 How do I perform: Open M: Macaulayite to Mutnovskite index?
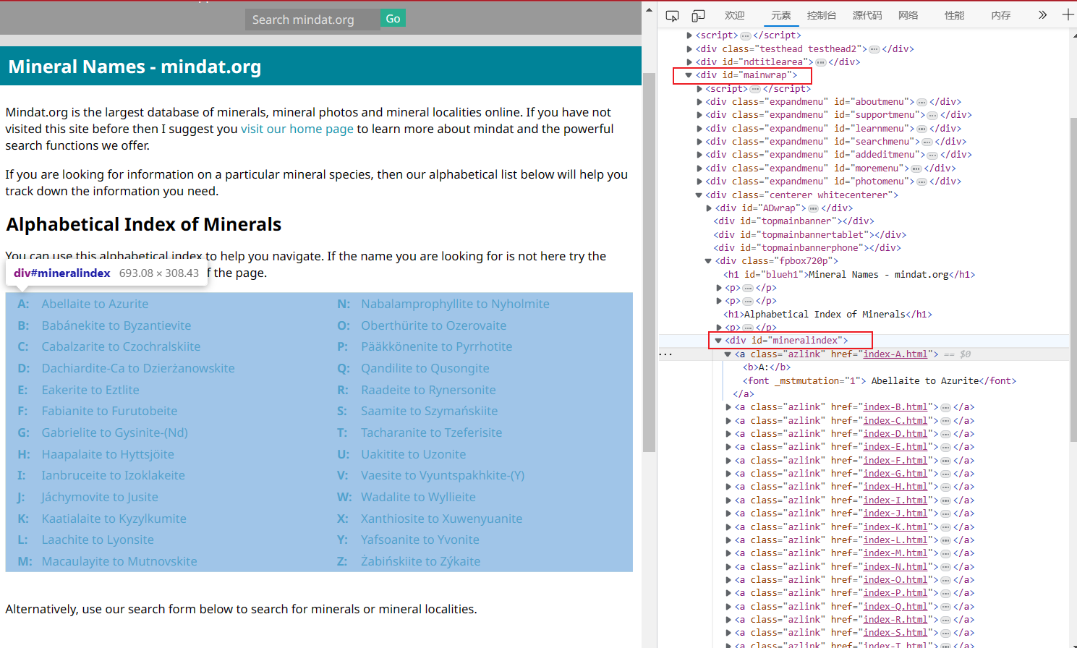[x=107, y=561]
